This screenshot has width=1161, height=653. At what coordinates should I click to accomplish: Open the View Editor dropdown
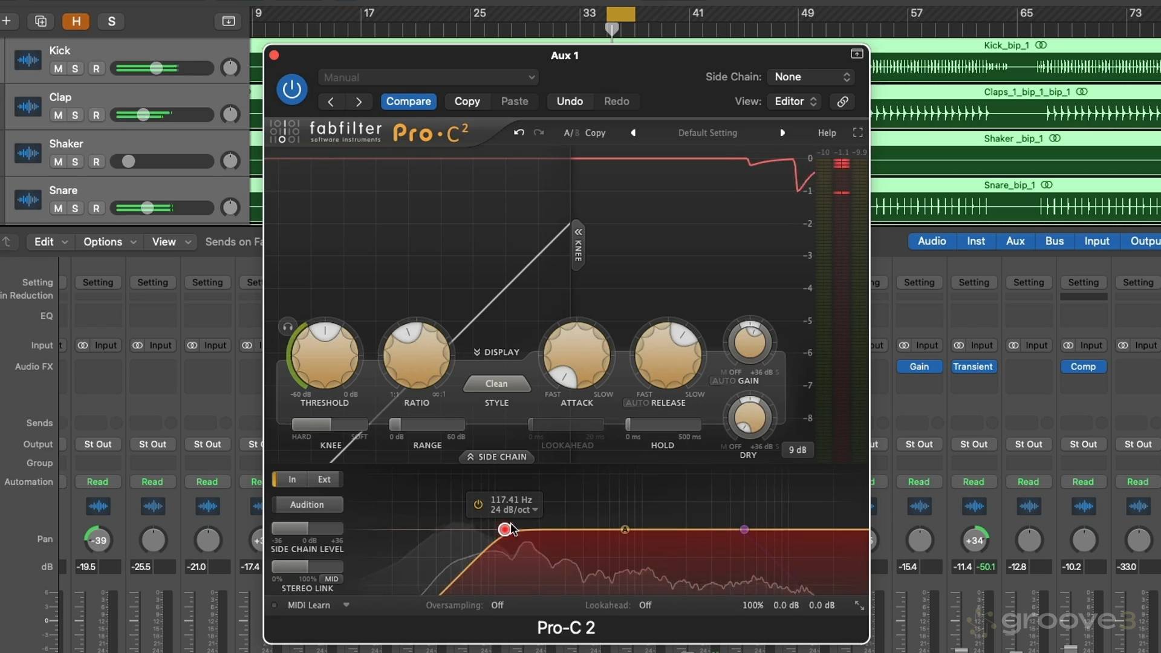[795, 102]
